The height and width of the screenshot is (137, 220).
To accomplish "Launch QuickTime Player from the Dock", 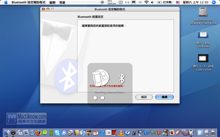I will point(102,133).
